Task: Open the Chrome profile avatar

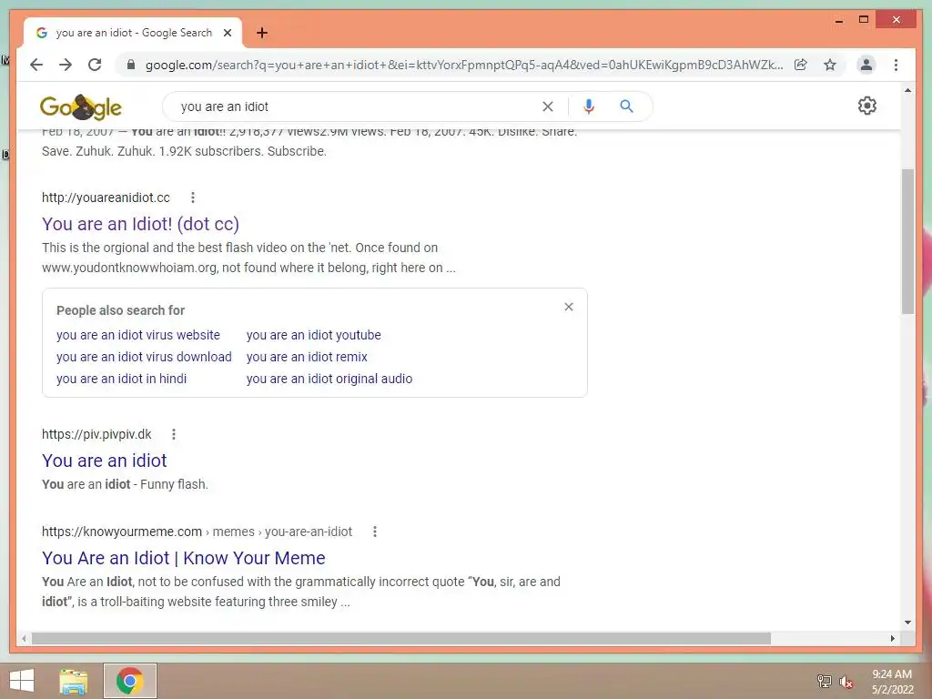Action: pos(866,65)
